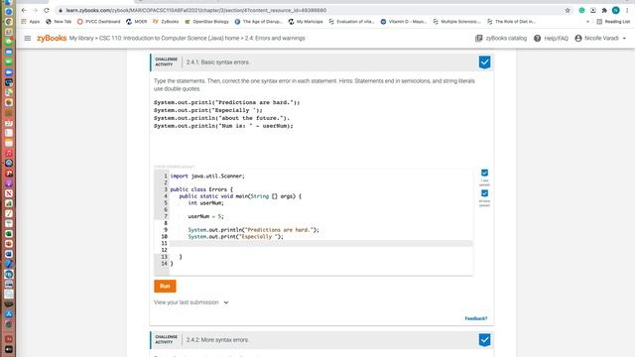Click the print "Especially " editor line
Viewport: 635px width, 357px height.
(236, 236)
